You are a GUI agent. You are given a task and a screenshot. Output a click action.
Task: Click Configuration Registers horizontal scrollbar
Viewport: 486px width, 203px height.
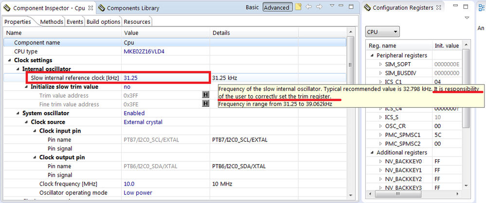398,194
